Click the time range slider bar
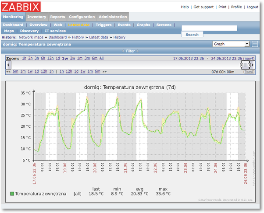 click(245, 65)
